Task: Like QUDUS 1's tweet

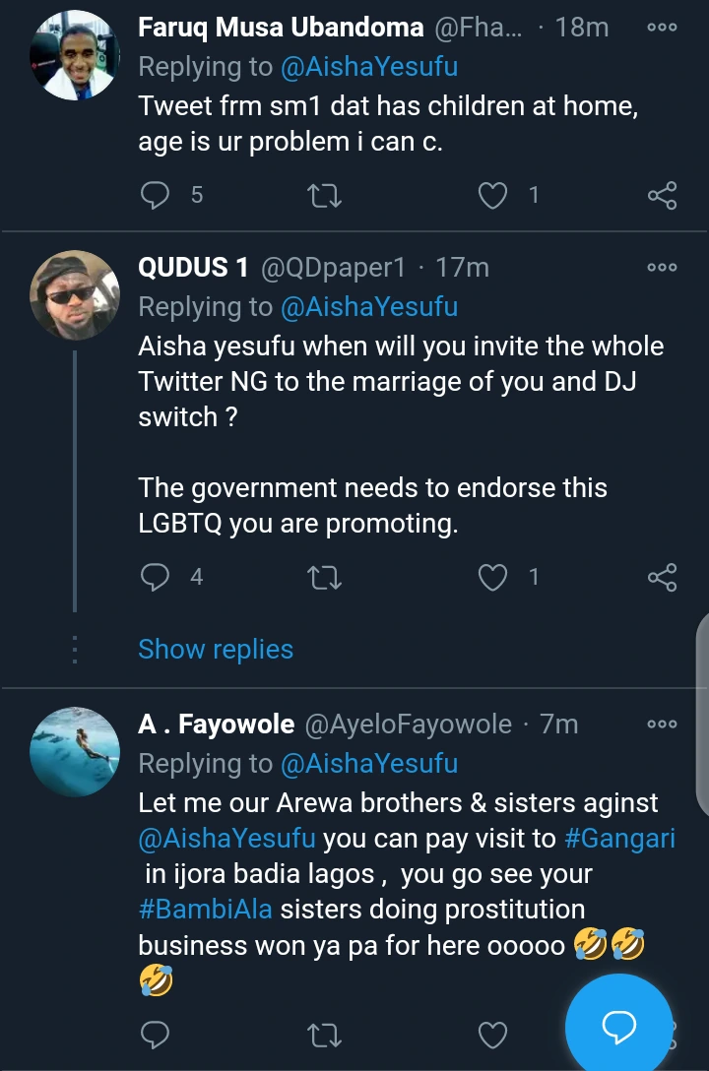Action: pos(492,577)
